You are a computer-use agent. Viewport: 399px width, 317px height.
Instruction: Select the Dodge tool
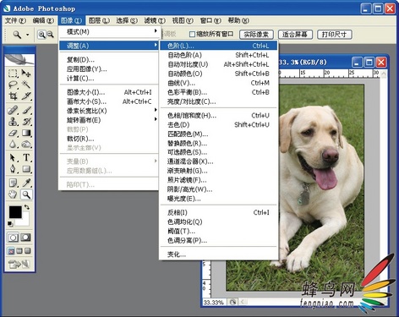pos(26,144)
